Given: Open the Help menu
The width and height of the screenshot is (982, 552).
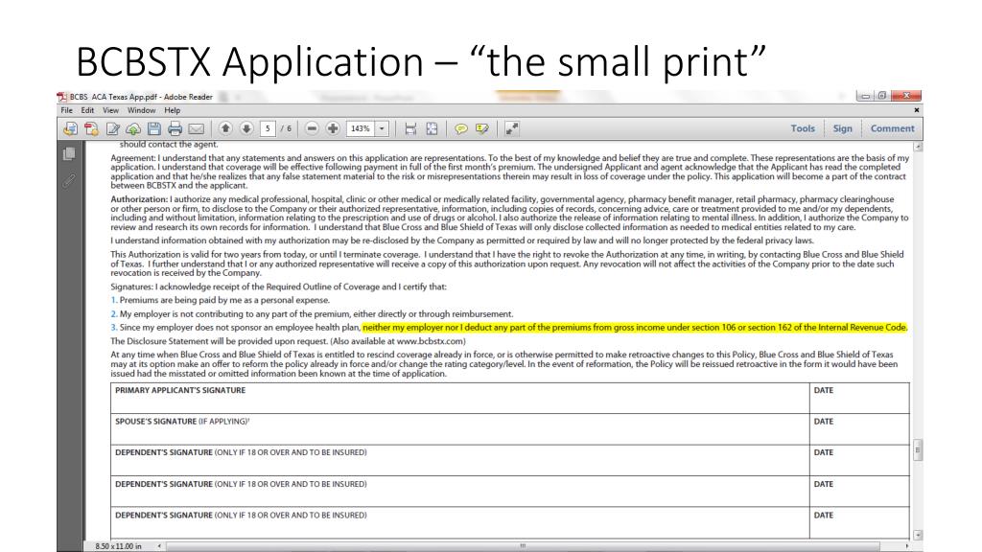Looking at the screenshot, I should (x=173, y=110).
